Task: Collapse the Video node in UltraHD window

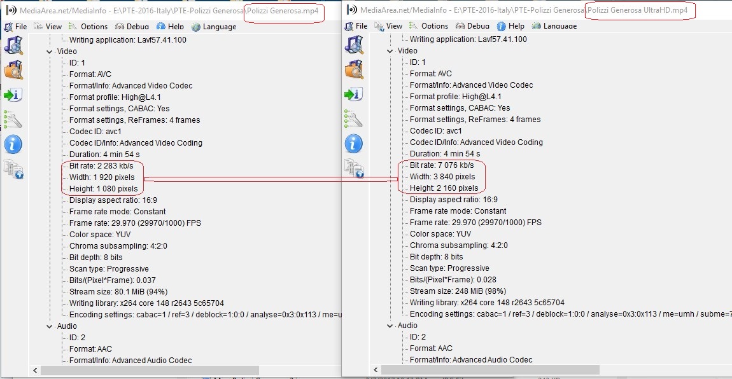Action: click(390, 51)
